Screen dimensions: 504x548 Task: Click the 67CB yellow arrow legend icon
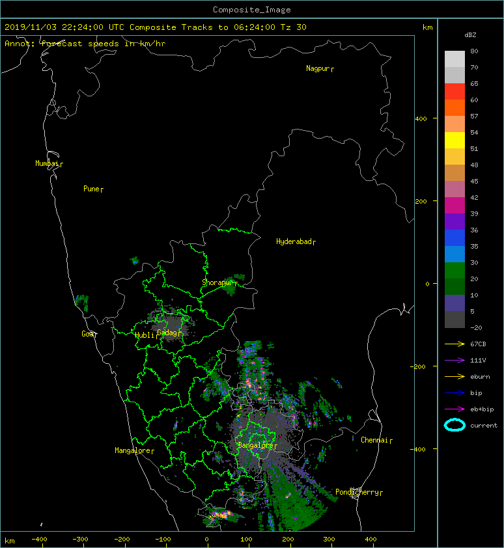click(455, 344)
